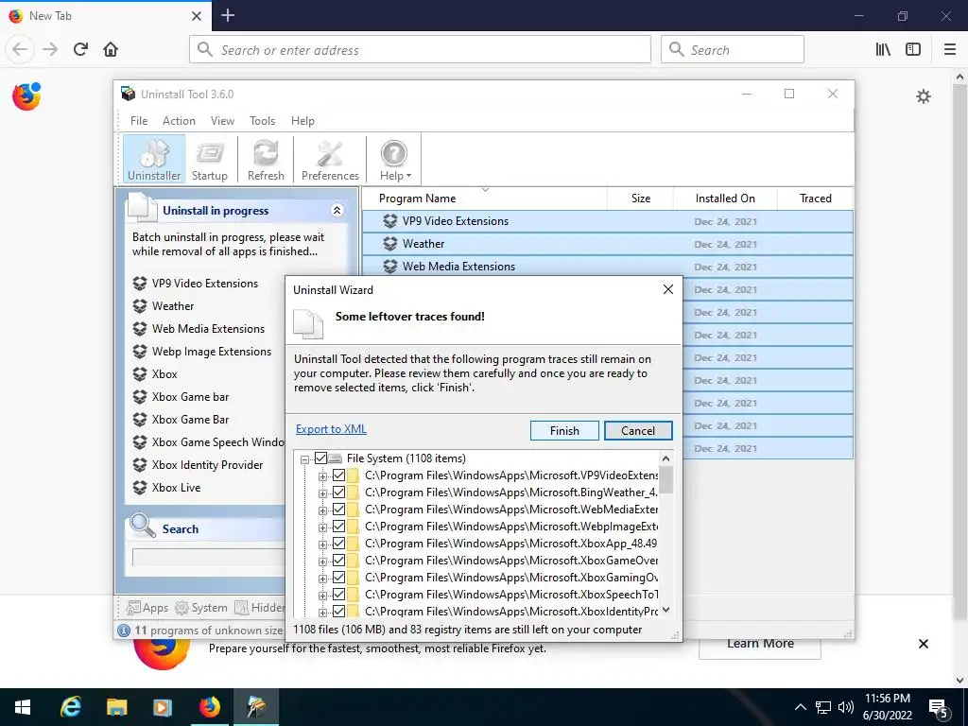
Task: Toggle Firefox sidebar view icon
Action: tap(913, 49)
